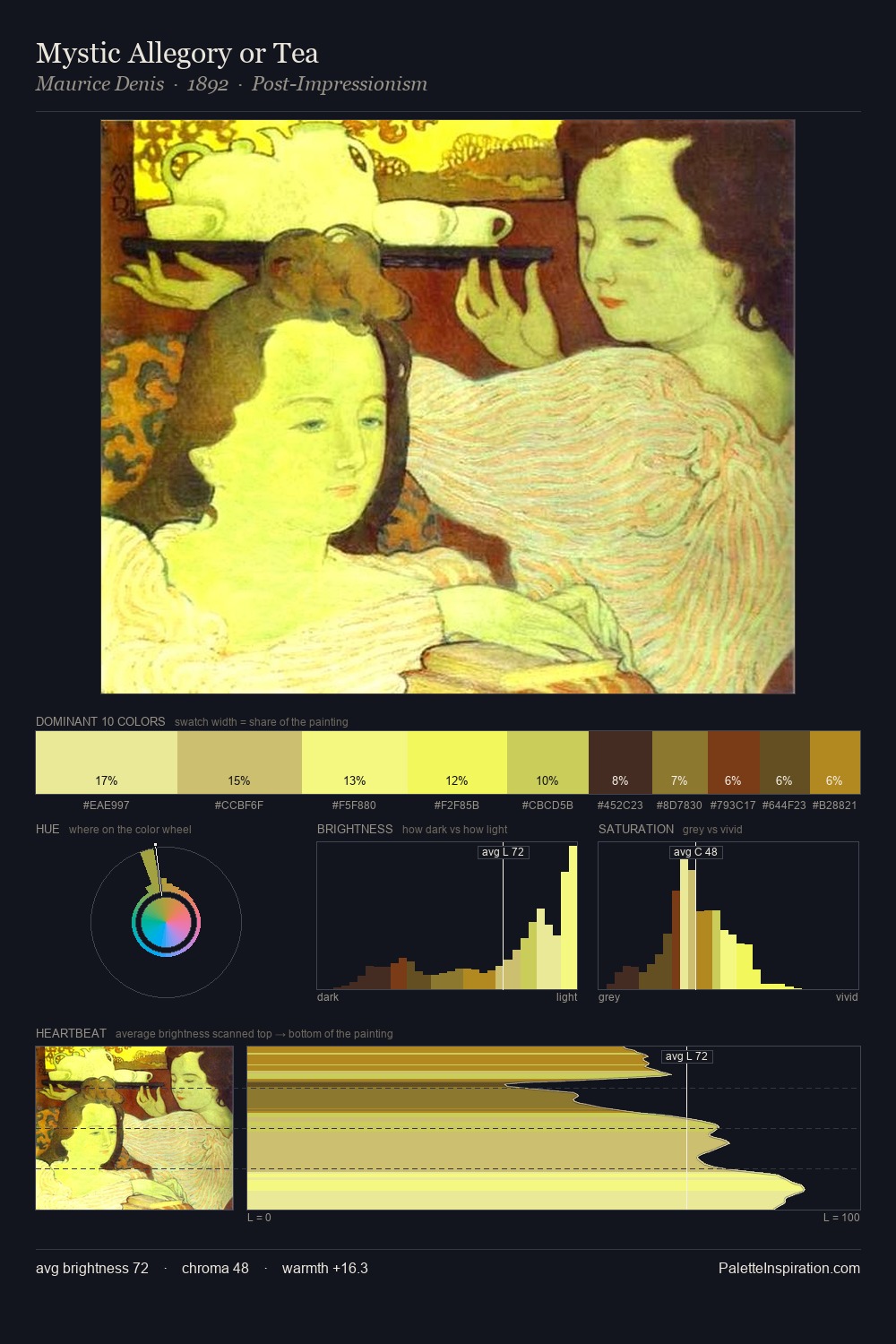Screen dimensions: 896x1344
Task: Click the 'avg brightness 72' footer stat
Action: tap(92, 1268)
